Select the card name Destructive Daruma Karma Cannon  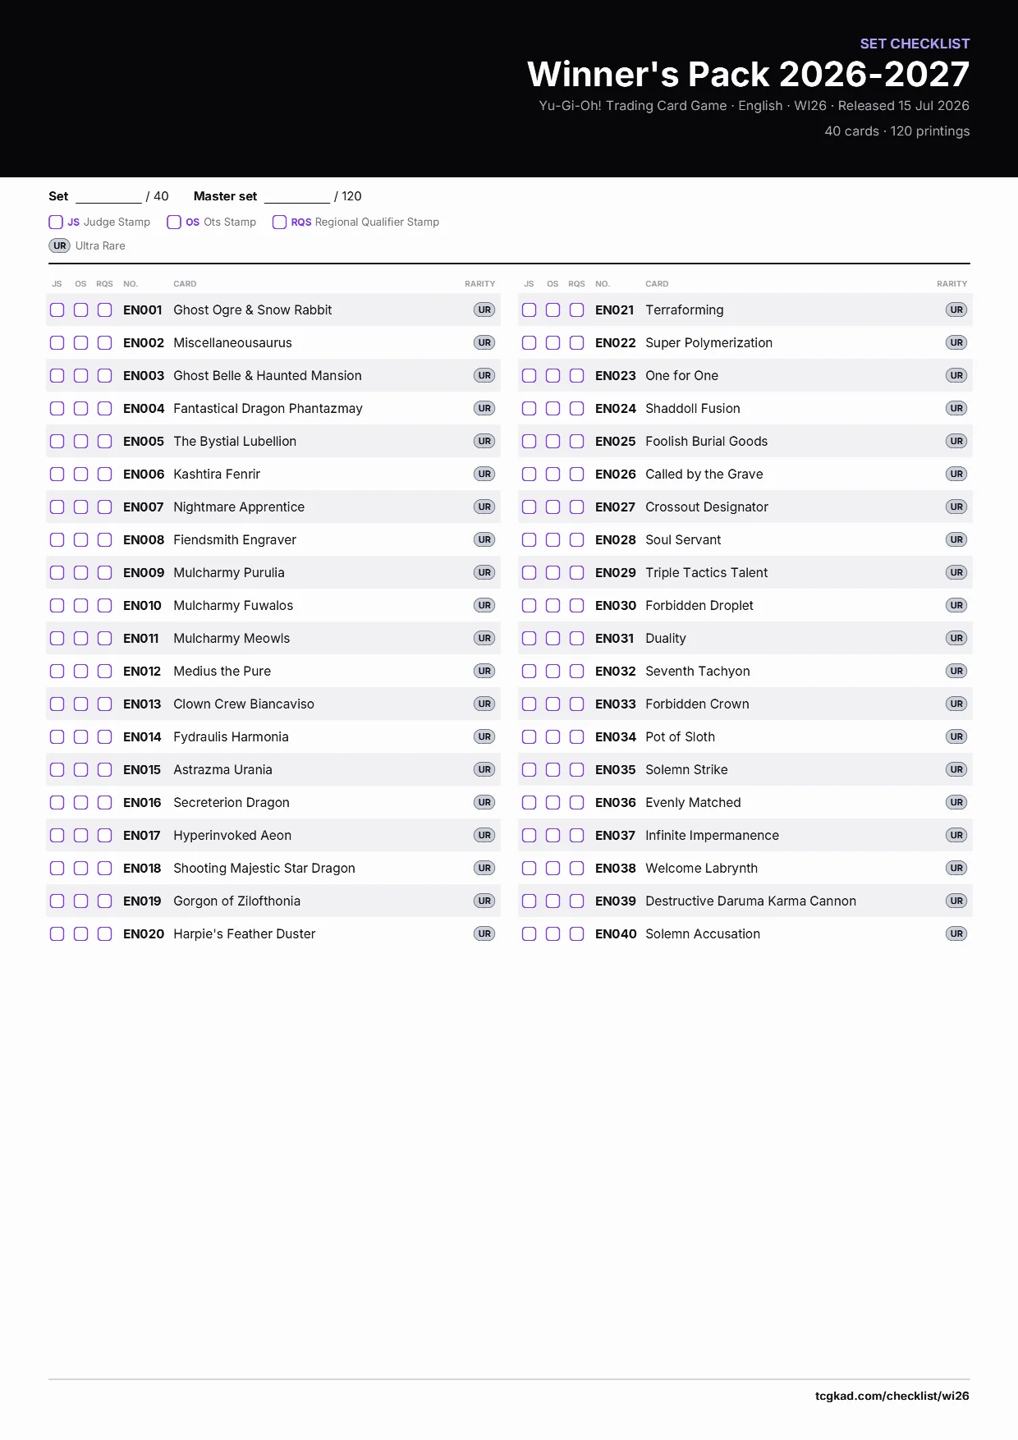pos(750,901)
